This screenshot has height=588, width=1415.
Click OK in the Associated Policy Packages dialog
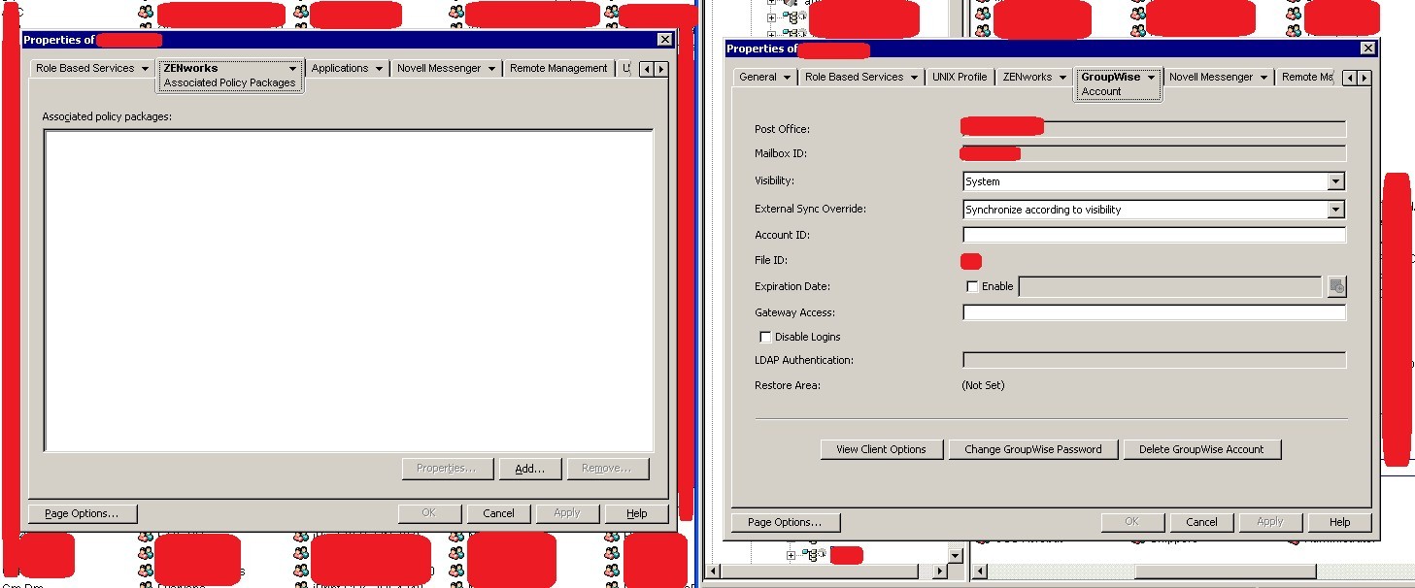429,513
